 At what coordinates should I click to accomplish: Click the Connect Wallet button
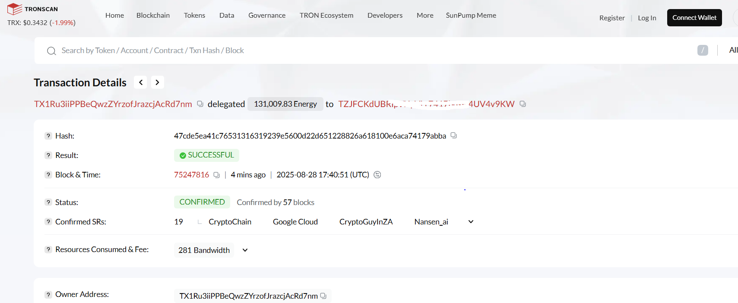(694, 18)
